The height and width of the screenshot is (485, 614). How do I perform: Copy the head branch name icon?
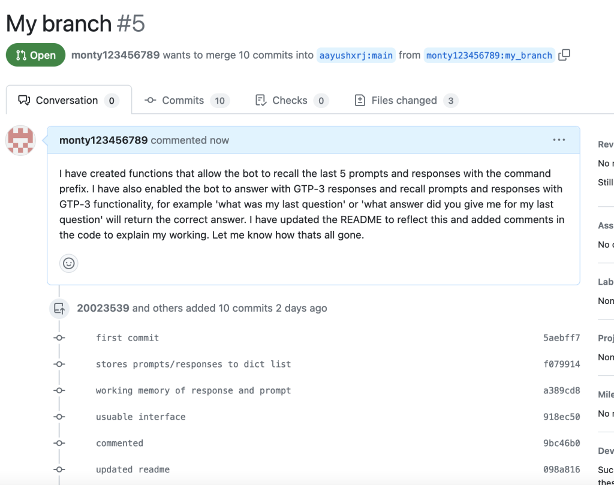[564, 55]
